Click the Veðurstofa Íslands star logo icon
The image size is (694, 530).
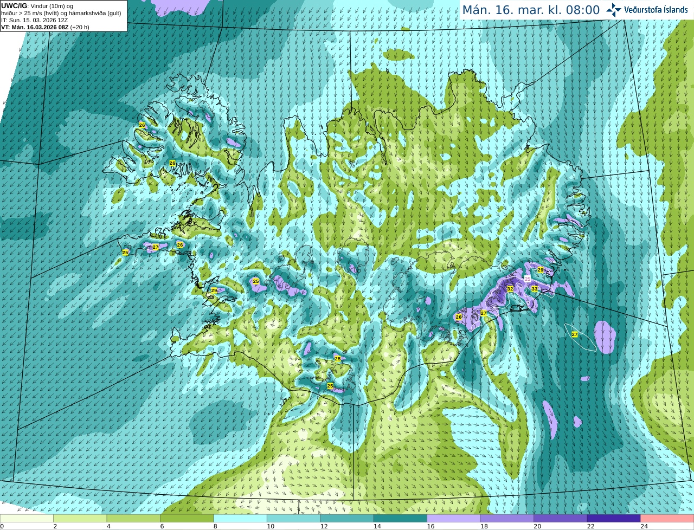tap(614, 9)
